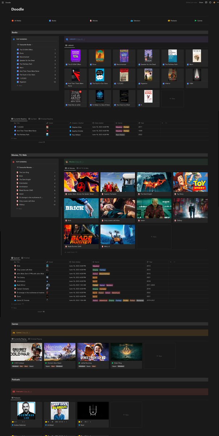Viewport: 219px width, 436px height.
Task: Click the Documentary genre tag for John Wick
Action: click(x=104, y=274)
